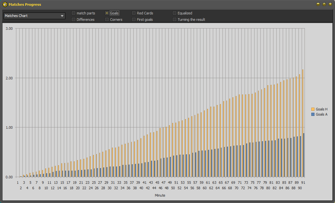Uncheck the Goals checkbox
Image resolution: width=335 pixels, height=203 pixels.
click(107, 13)
